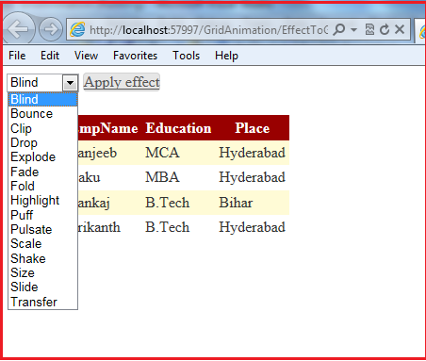Screen dimensions: 426x361
Task: Choose Clip from the effect list
Action: (42, 128)
